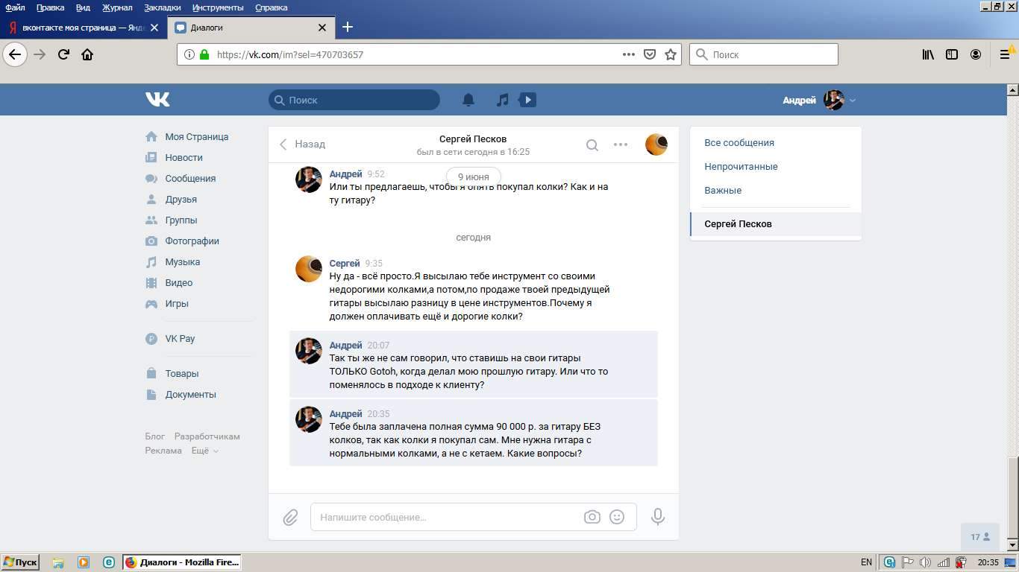Image resolution: width=1019 pixels, height=572 pixels.
Task: Search within the conversation using magnifier icon
Action: pyautogui.click(x=592, y=145)
